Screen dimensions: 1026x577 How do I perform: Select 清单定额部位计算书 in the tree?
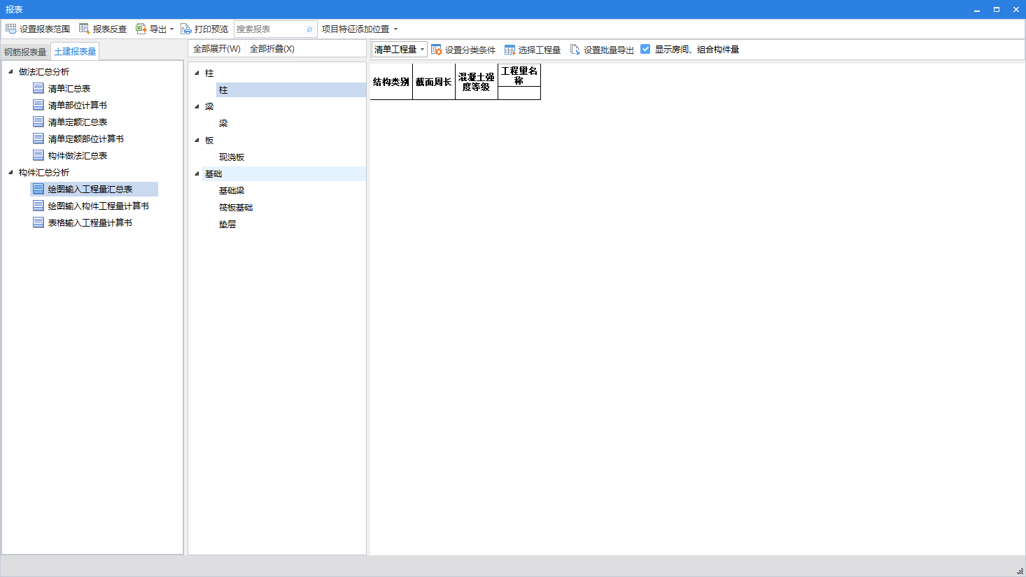click(86, 138)
